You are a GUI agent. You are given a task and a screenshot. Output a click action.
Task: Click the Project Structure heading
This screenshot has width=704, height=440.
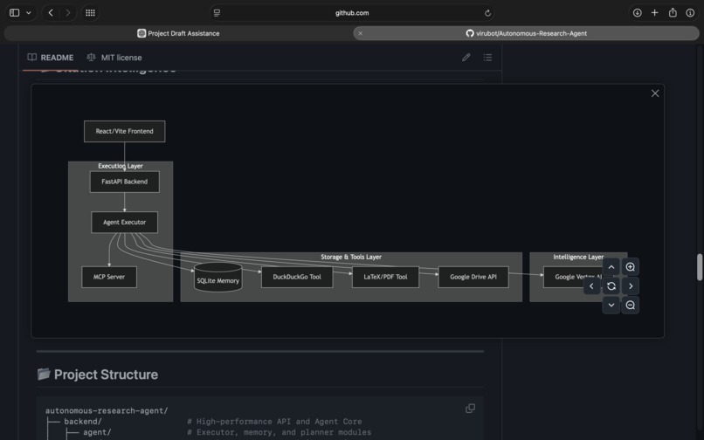[x=106, y=375]
